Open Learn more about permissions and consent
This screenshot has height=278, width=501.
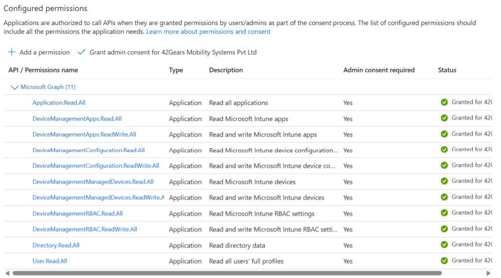[x=208, y=32]
